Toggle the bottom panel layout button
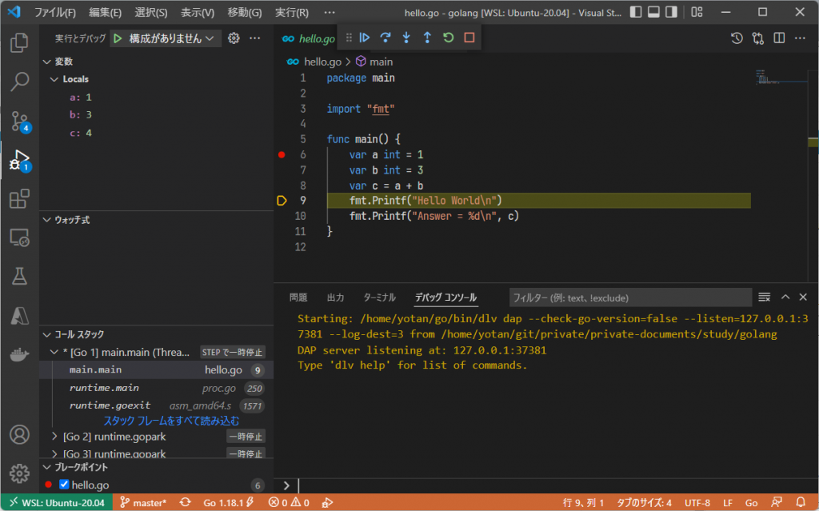Screen dimensions: 819x511 pos(653,12)
